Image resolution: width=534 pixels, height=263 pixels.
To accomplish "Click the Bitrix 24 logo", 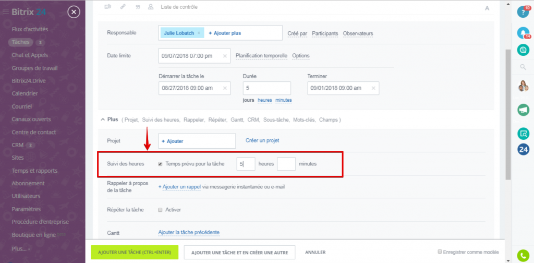I will coord(29,13).
